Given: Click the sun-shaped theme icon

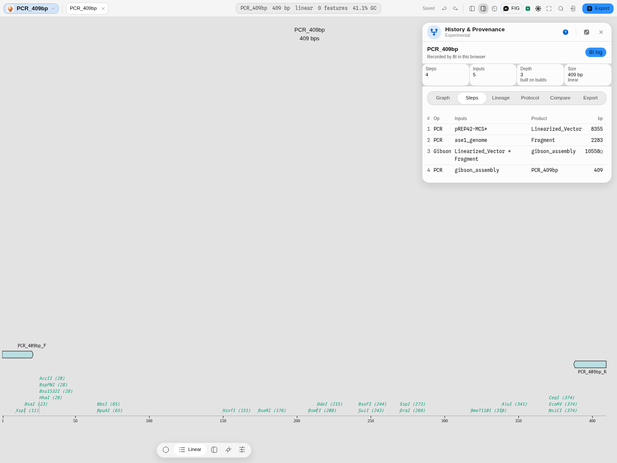Looking at the screenshot, I should tap(538, 9).
